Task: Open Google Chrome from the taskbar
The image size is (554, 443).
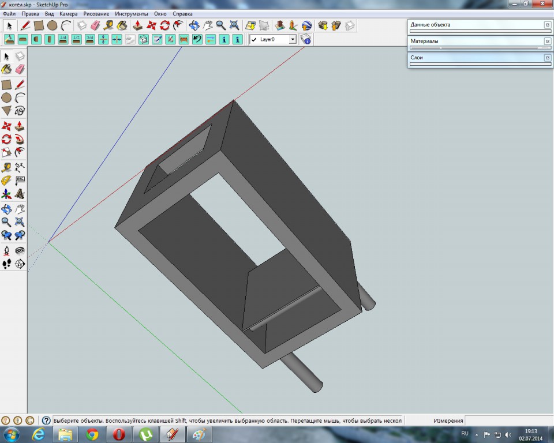Action: (x=92, y=434)
